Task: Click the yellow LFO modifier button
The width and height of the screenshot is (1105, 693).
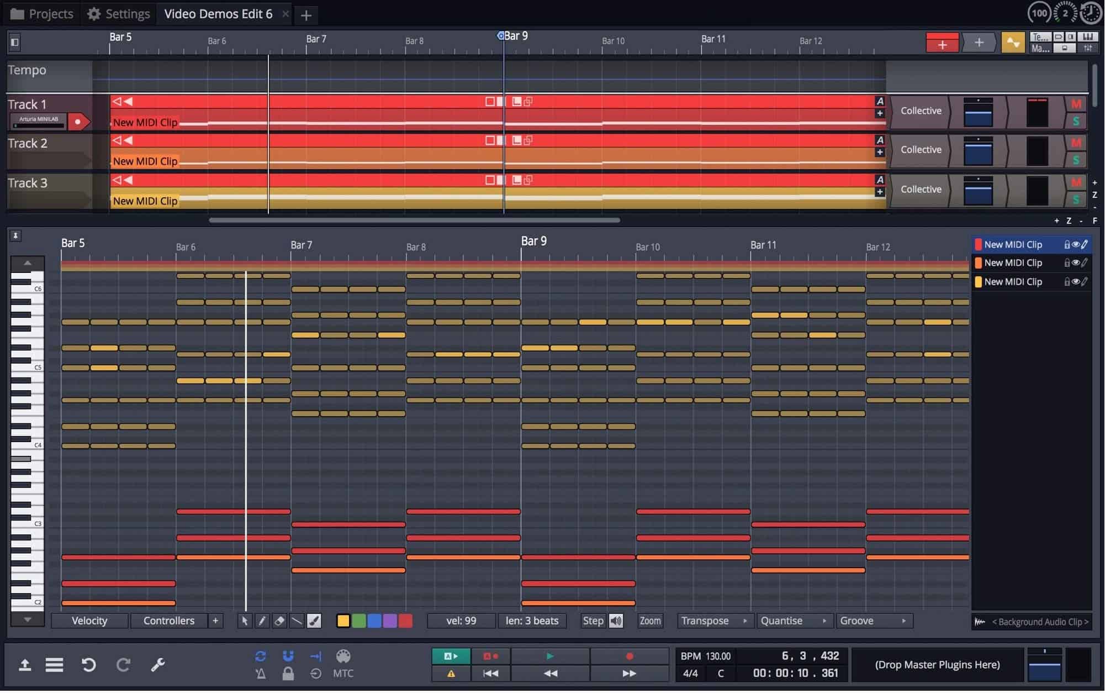Action: coord(1013,43)
